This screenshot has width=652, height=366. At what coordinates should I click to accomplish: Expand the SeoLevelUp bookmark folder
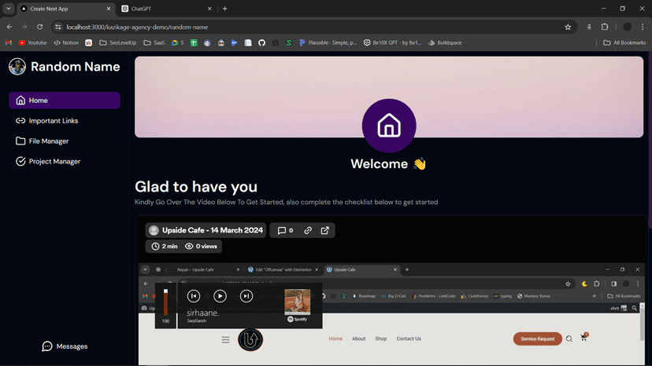[x=118, y=42]
